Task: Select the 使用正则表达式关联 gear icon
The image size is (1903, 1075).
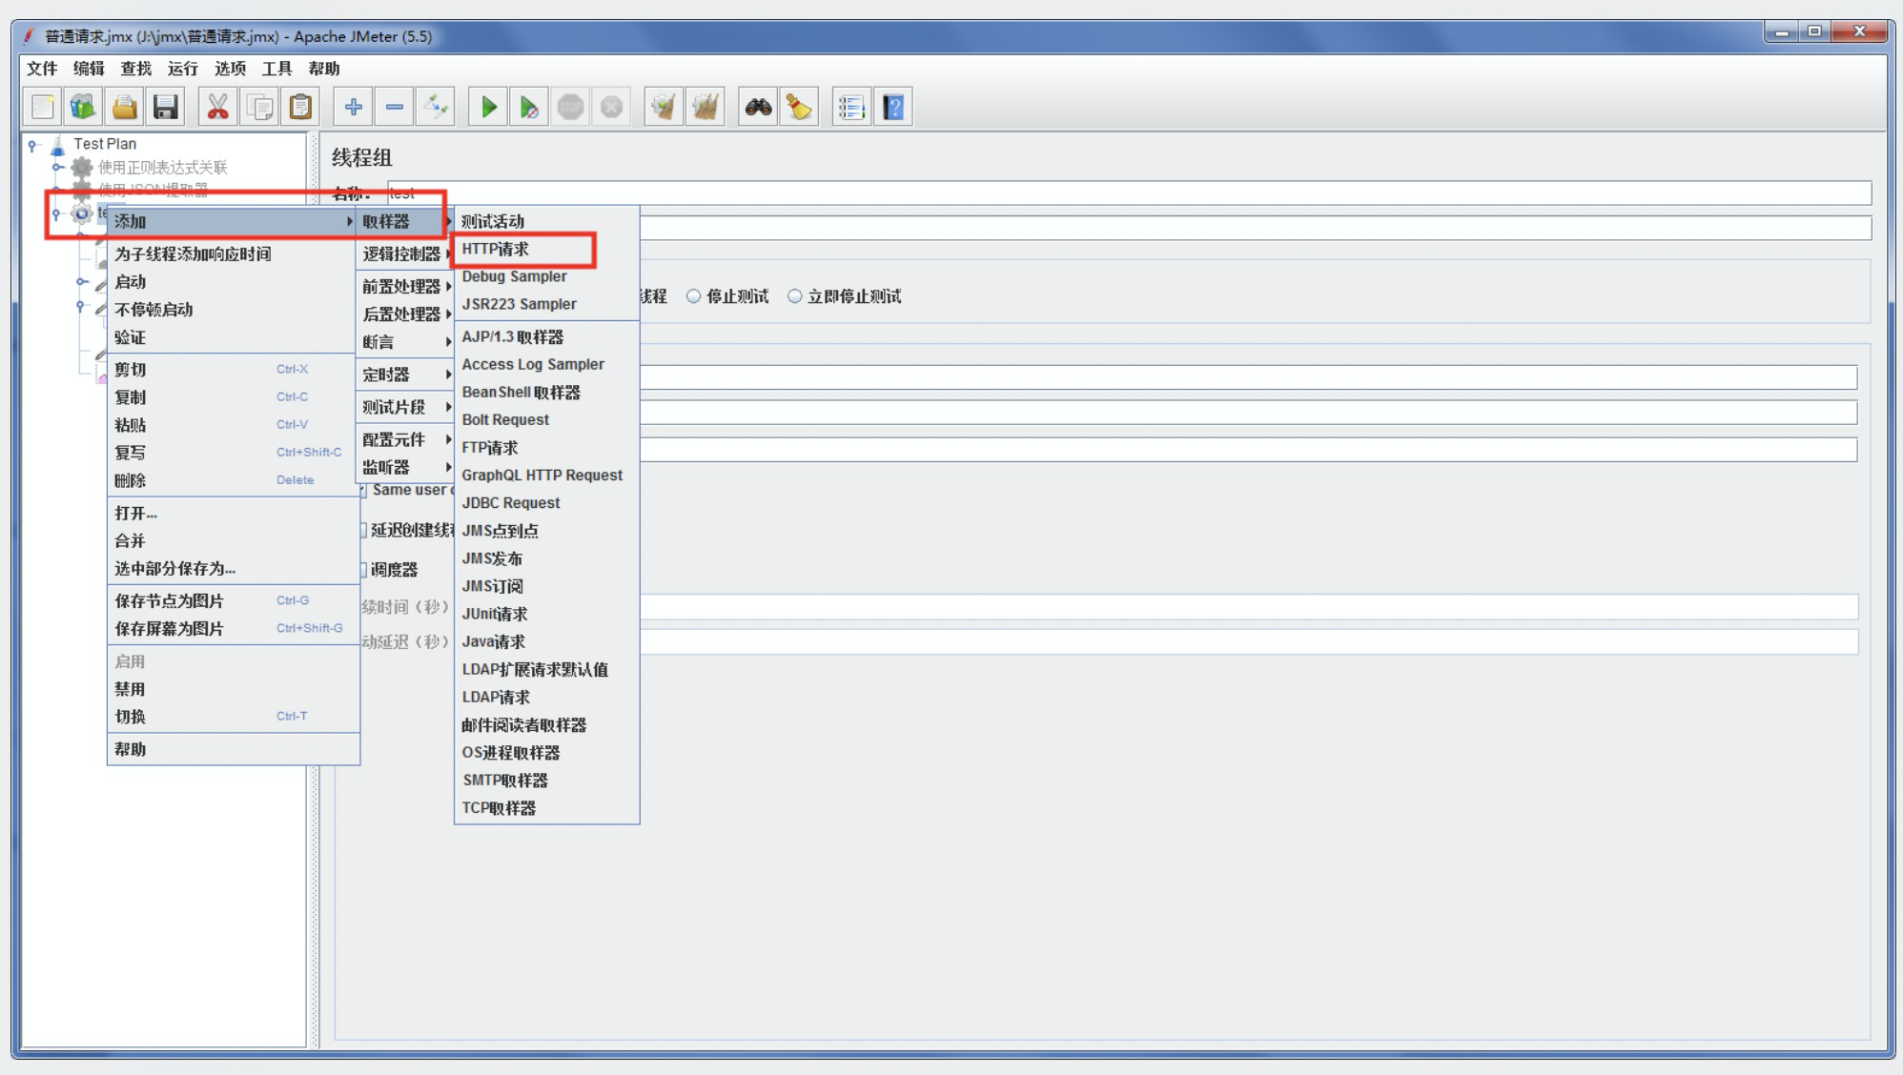Action: 82,168
